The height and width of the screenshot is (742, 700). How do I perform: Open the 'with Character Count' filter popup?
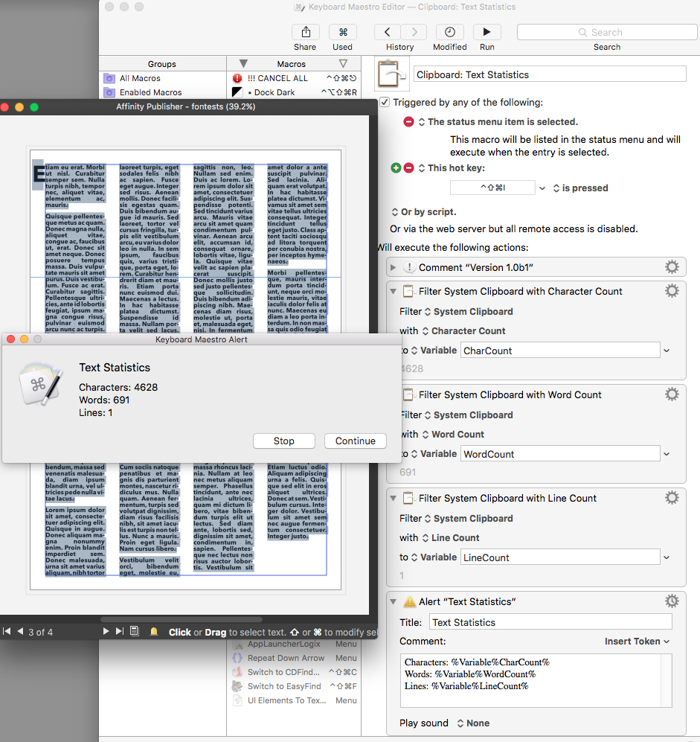(463, 330)
